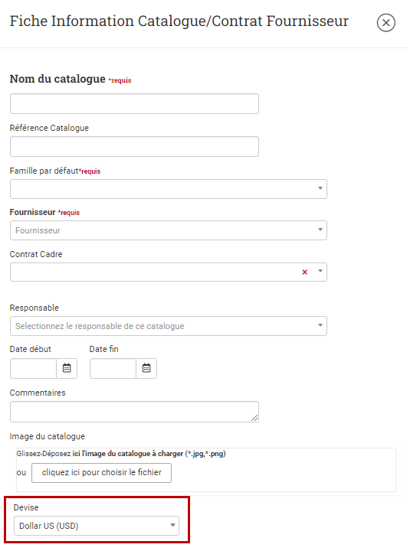Image resolution: width=407 pixels, height=551 pixels.
Task: Select the Fournisseur combo box field
Action: click(x=169, y=230)
